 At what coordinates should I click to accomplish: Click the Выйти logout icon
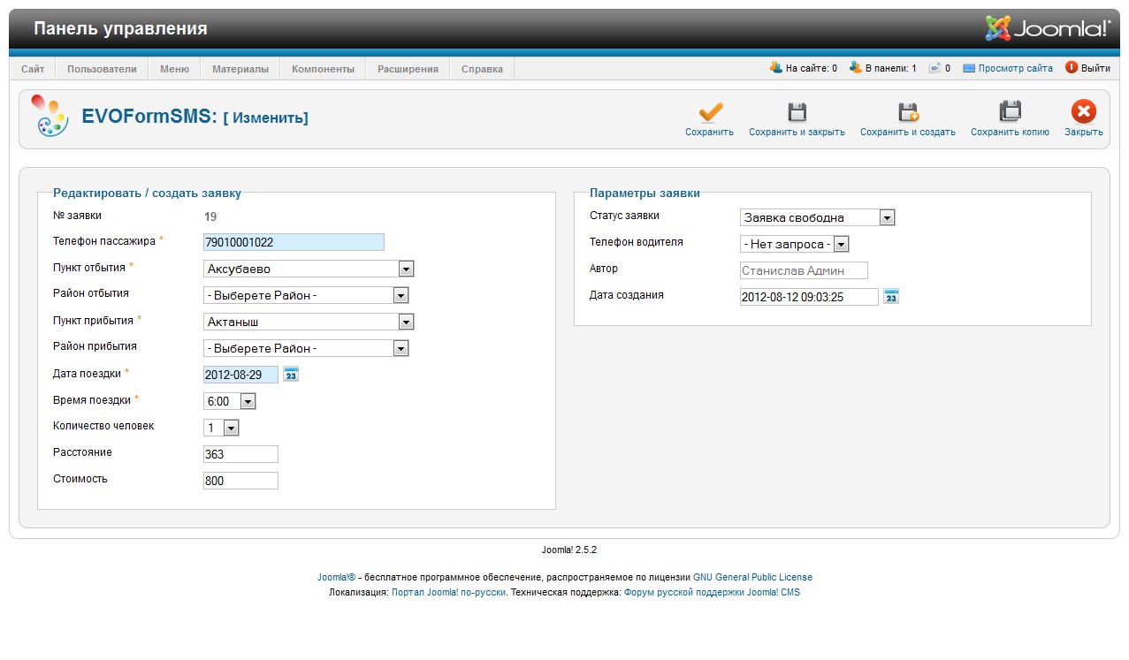click(1072, 67)
